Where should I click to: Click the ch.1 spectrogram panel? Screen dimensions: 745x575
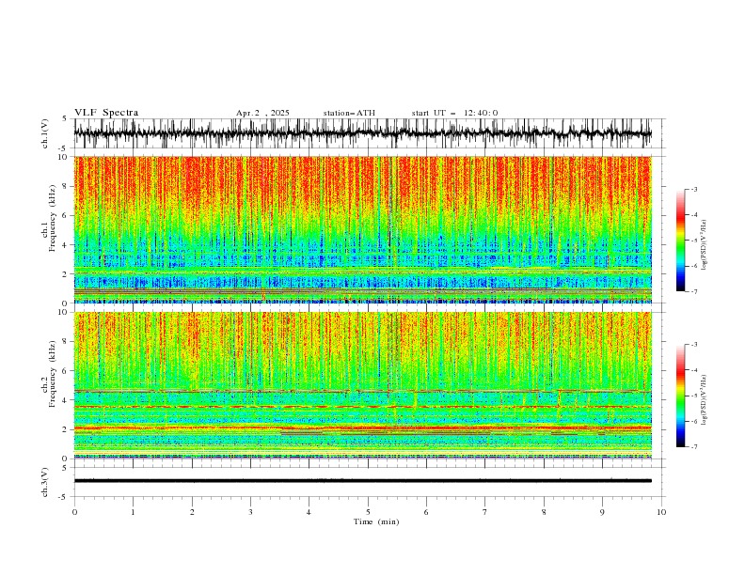click(x=363, y=229)
